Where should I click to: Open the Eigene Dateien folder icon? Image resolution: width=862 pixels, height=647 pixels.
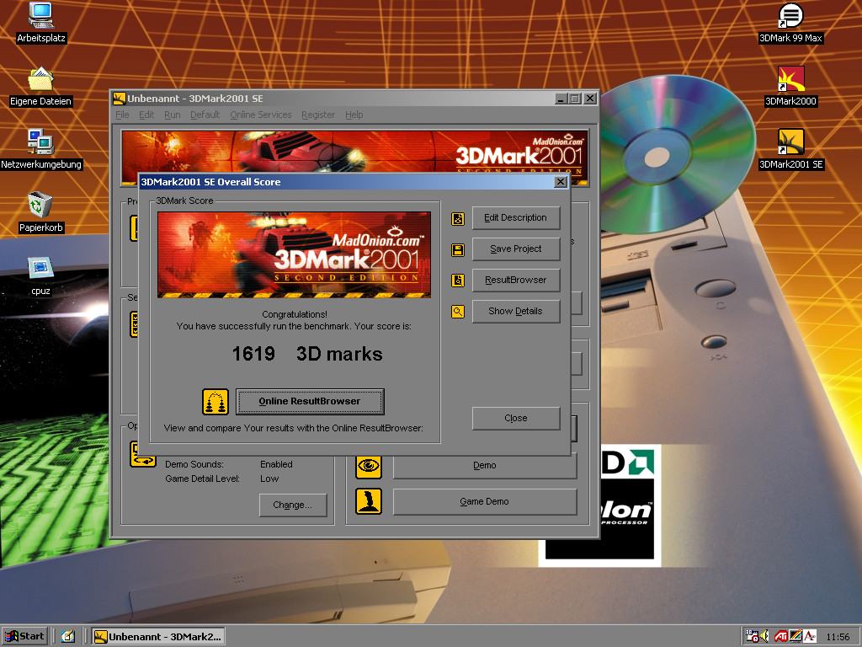[40, 86]
